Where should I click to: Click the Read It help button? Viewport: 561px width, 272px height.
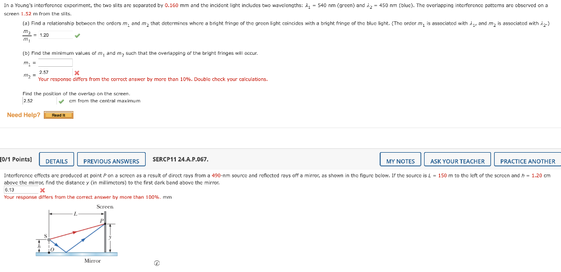coord(58,115)
